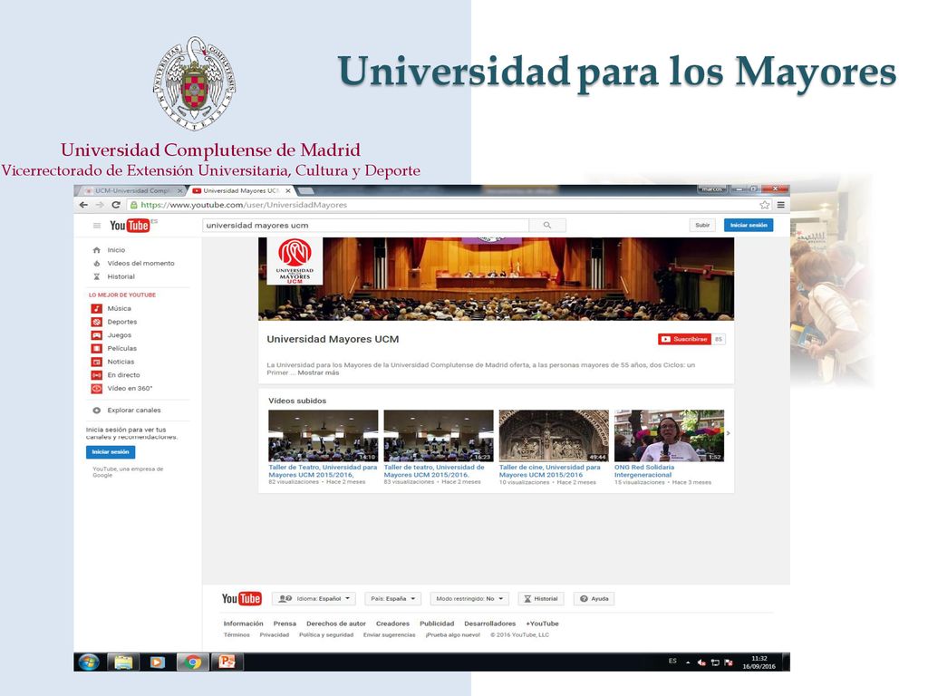Image resolution: width=928 pixels, height=696 pixels.
Task: Click the search magnifier button
Action: pyautogui.click(x=547, y=226)
